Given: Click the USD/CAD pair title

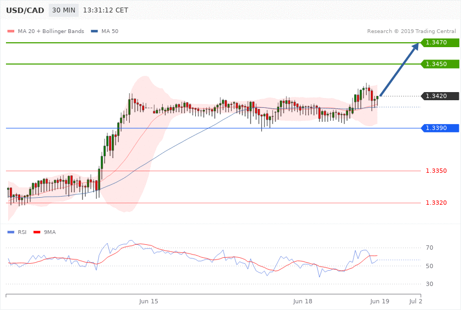Looking at the screenshot, I should point(25,10).
